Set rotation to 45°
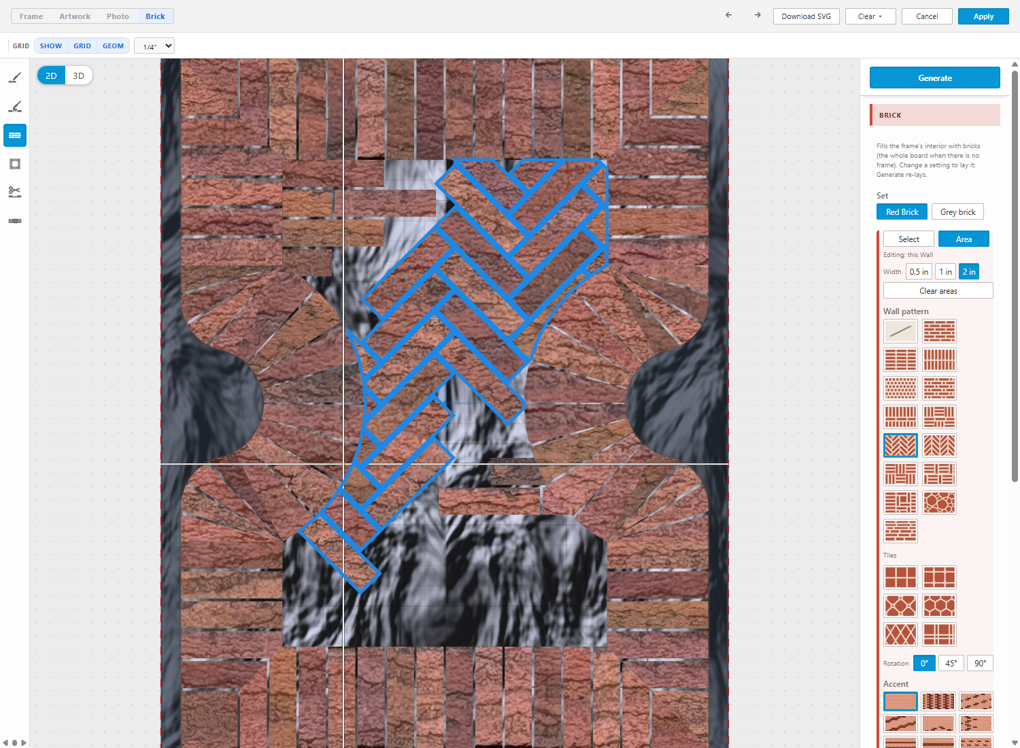 point(951,664)
